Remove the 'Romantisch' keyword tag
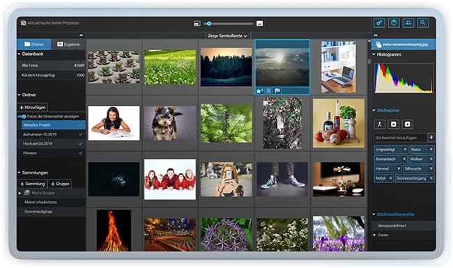Viewport: 453px width, 268px height. [404, 159]
